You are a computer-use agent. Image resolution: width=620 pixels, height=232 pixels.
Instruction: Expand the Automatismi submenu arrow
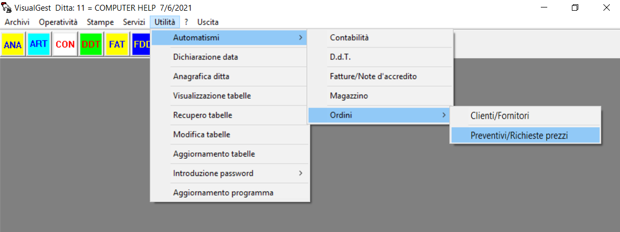[x=301, y=37]
